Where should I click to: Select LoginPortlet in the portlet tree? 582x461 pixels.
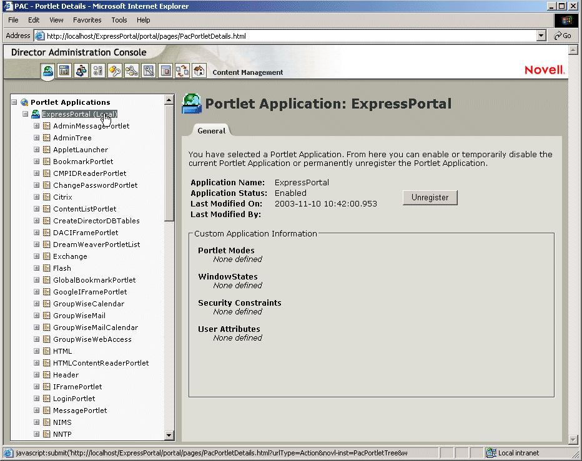[74, 399]
